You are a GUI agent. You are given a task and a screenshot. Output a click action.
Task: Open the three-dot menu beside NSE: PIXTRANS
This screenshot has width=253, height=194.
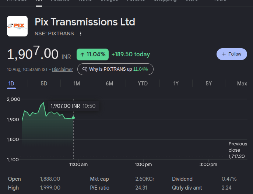coord(81,33)
